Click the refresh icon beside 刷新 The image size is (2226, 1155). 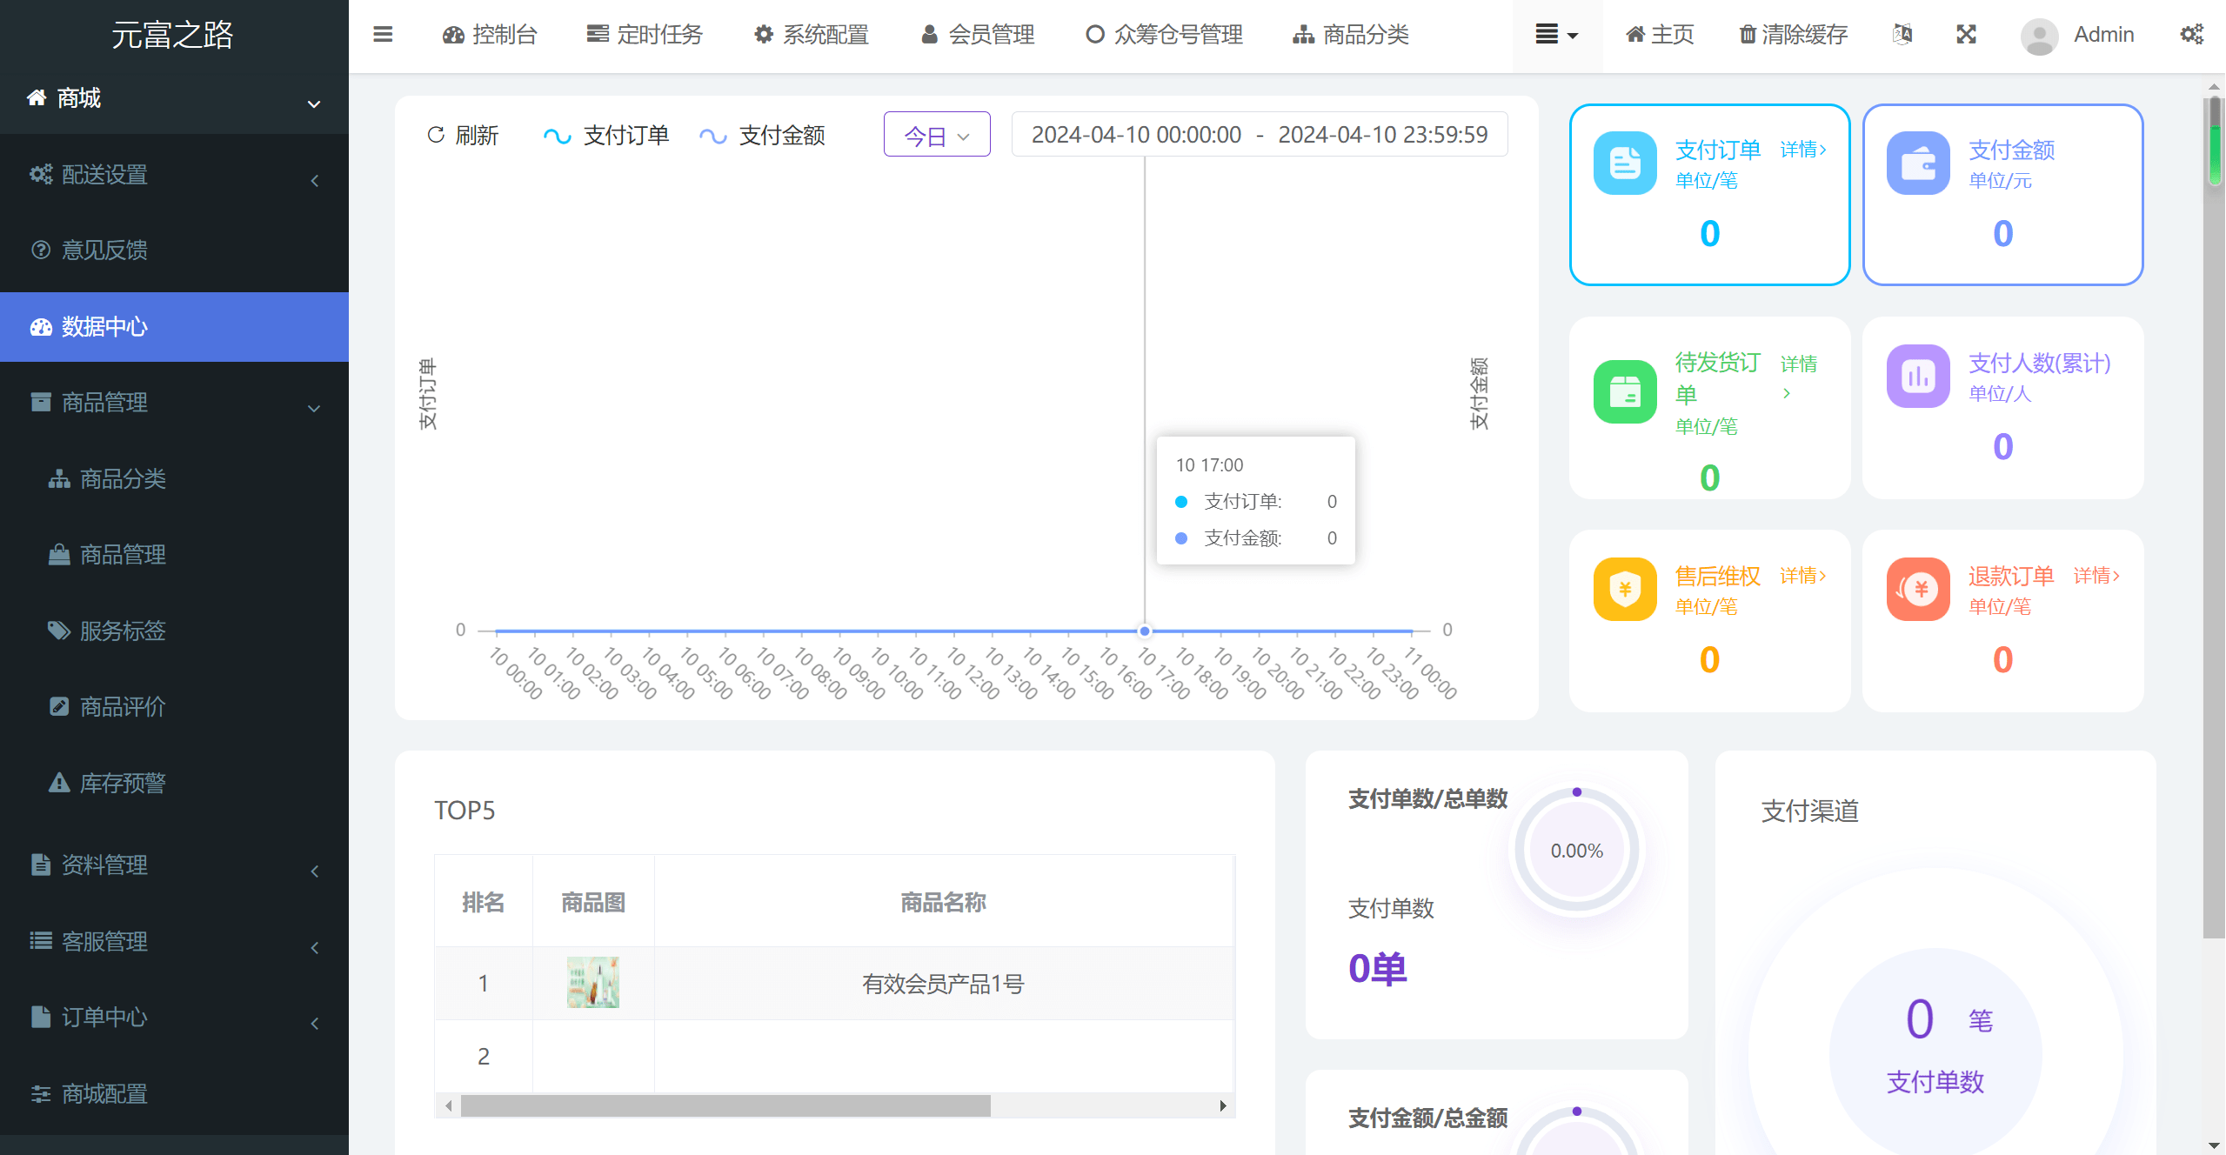[x=436, y=135]
